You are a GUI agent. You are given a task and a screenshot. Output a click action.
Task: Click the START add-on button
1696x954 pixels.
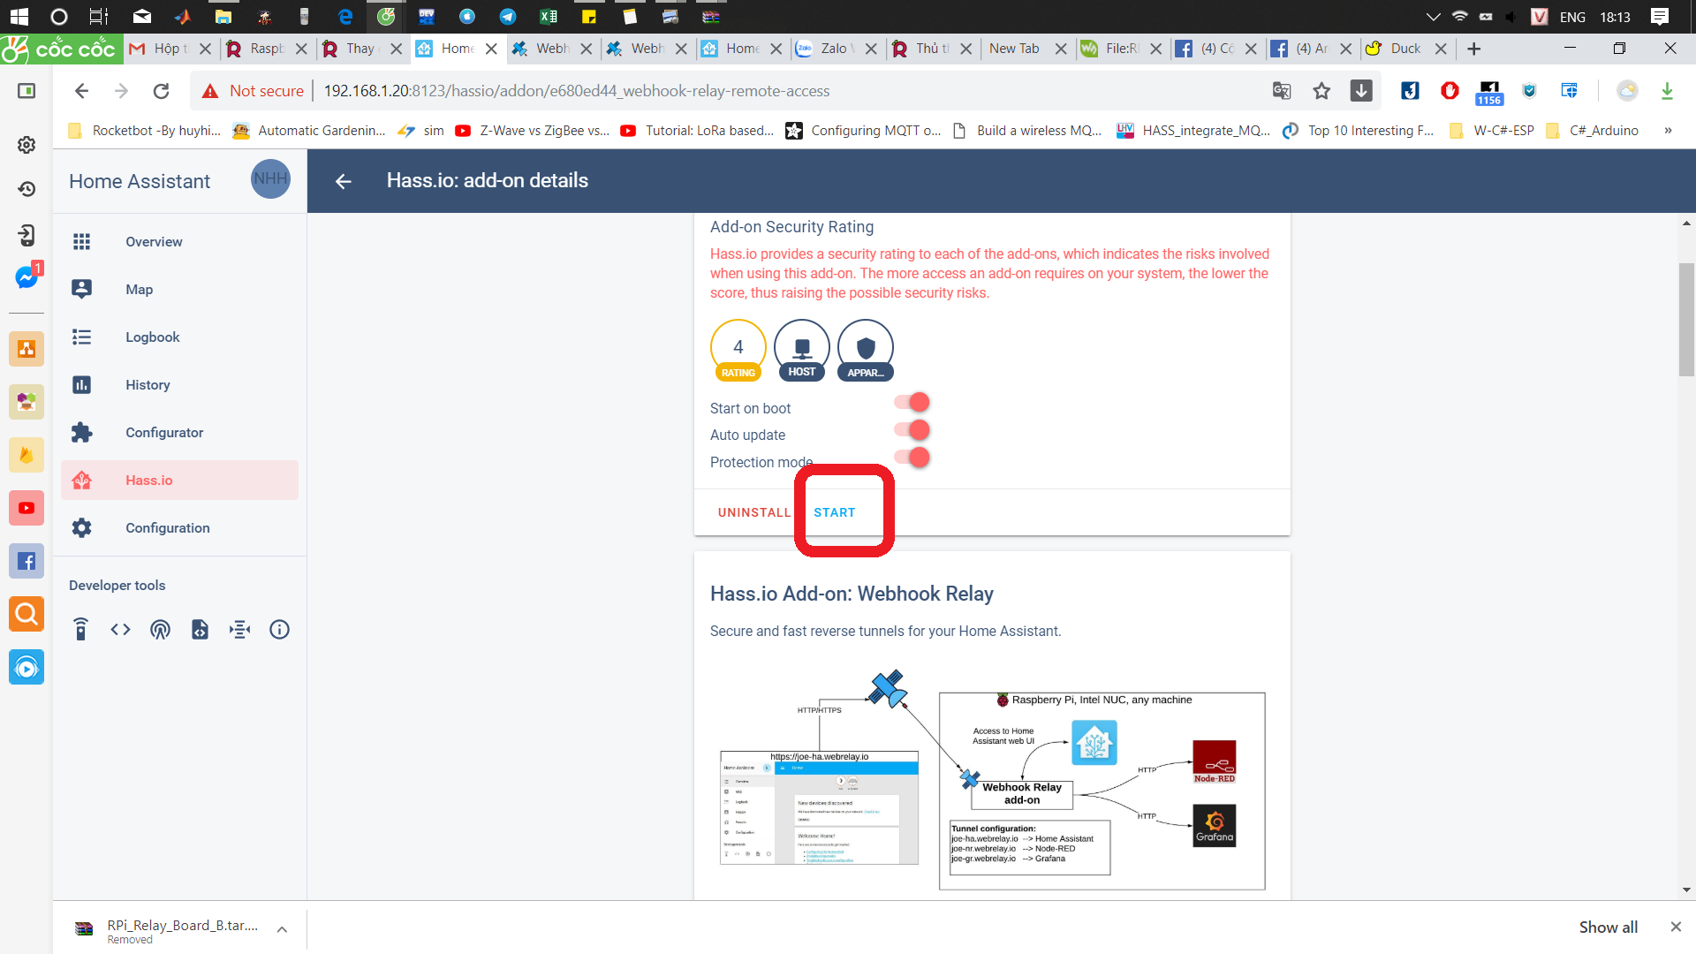click(x=835, y=512)
